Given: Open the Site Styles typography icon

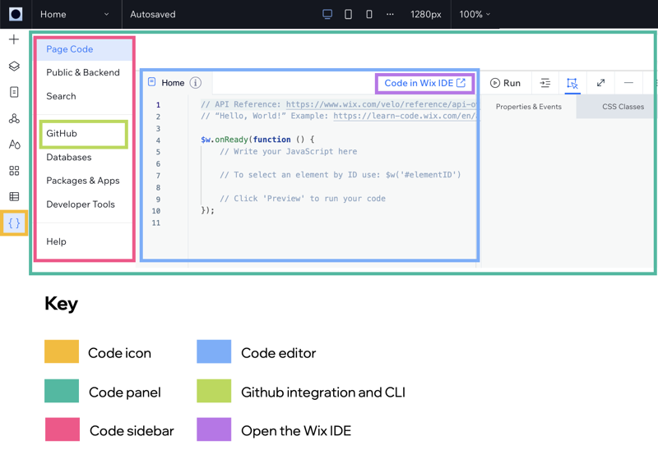Looking at the screenshot, I should pos(14,145).
